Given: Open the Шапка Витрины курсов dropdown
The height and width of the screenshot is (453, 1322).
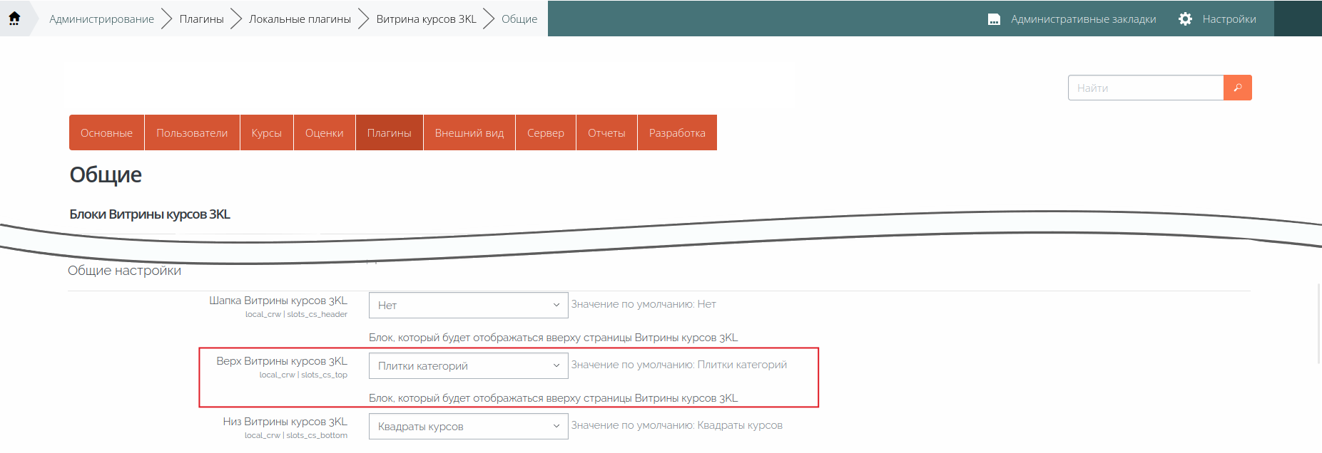Looking at the screenshot, I should [468, 305].
